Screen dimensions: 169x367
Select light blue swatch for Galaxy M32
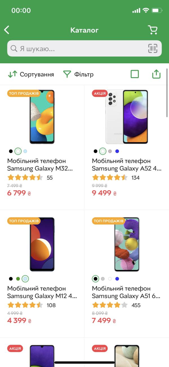[x=25, y=151]
